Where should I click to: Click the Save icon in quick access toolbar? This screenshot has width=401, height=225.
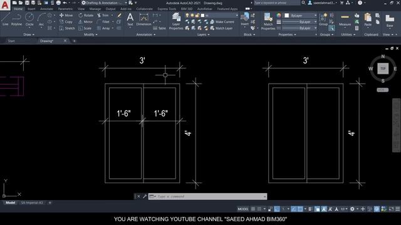[27, 2]
